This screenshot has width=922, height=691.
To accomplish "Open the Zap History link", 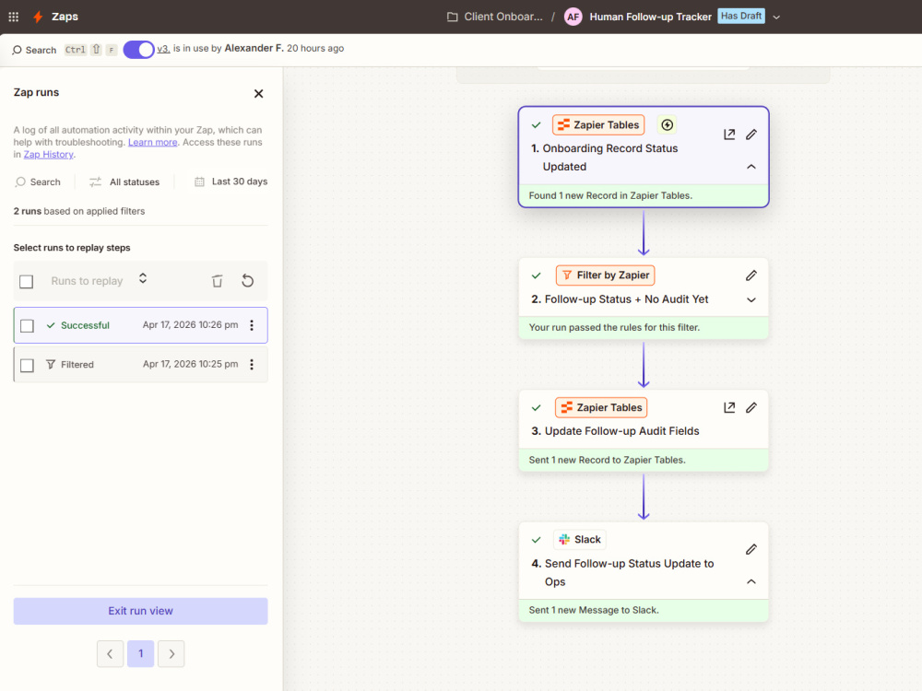I will pos(48,155).
